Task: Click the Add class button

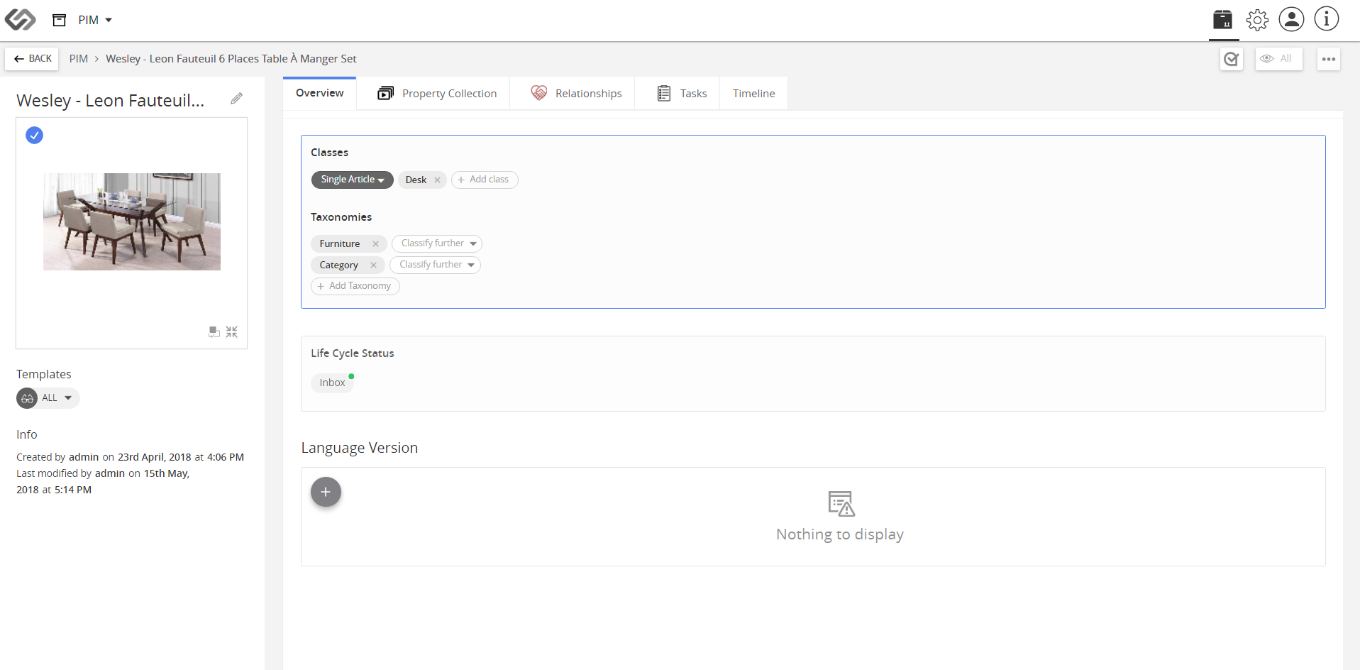Action: click(x=485, y=180)
